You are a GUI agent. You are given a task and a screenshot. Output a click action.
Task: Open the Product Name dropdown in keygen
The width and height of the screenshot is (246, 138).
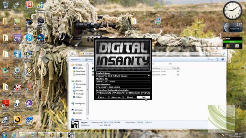click(x=123, y=76)
